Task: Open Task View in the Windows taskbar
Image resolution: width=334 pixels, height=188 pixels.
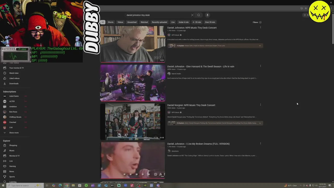Action: [47, 185]
